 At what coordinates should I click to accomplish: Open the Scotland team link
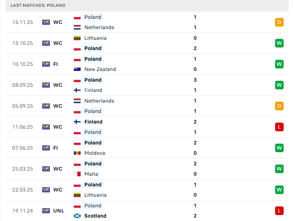pos(96,216)
